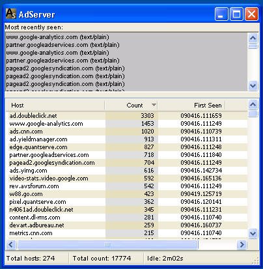The height and width of the screenshot is (269, 263).
Task: Maximize the AdServer window
Action: 236,14
